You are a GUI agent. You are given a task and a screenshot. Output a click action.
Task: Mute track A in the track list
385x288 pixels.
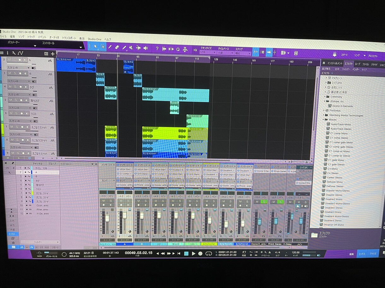[x=10, y=60]
